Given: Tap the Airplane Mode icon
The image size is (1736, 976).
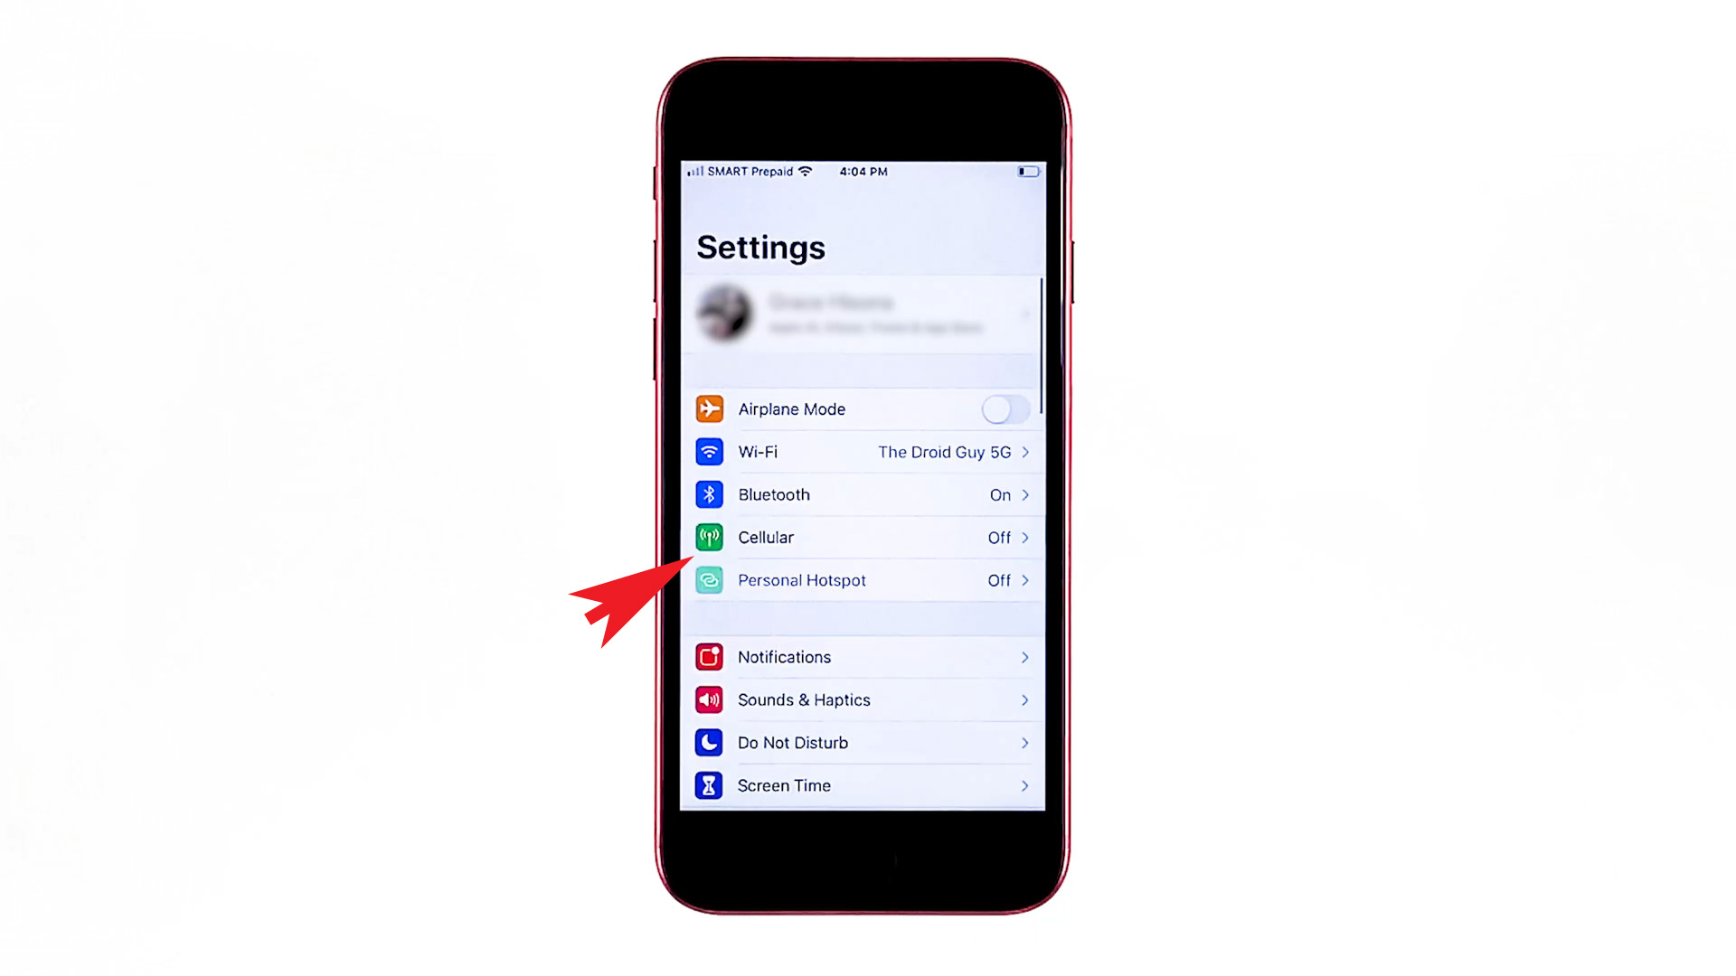Looking at the screenshot, I should pyautogui.click(x=711, y=408).
